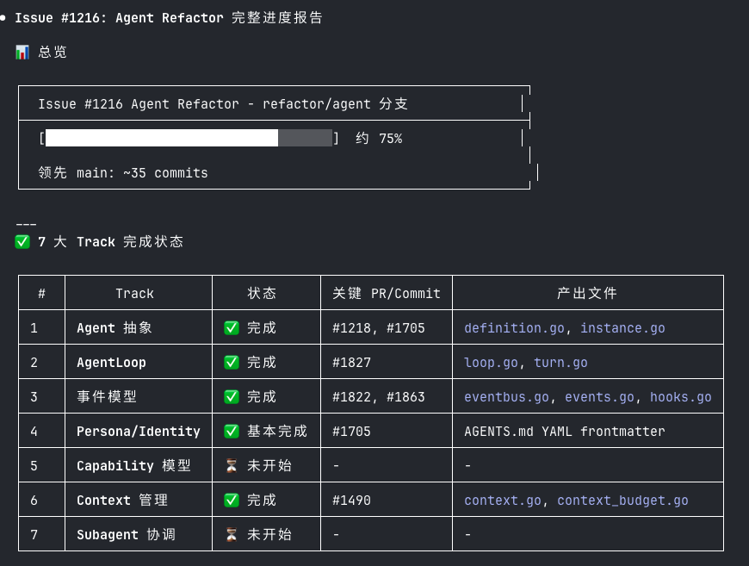Screen dimensions: 749x566
Task: Open the loop.go file link
Action: [x=491, y=363]
